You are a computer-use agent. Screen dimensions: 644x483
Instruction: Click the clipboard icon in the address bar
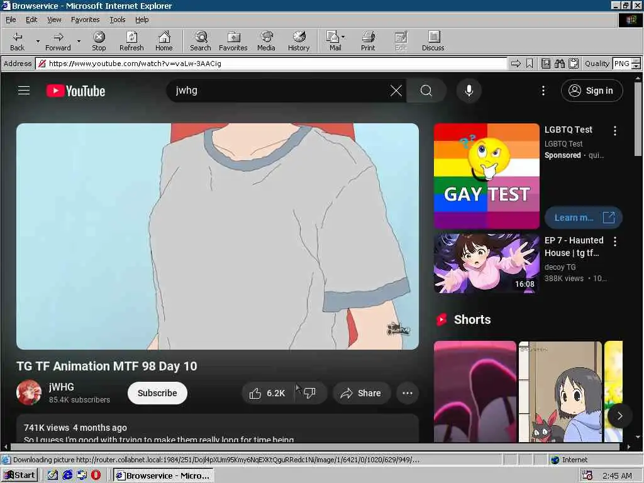(x=574, y=64)
